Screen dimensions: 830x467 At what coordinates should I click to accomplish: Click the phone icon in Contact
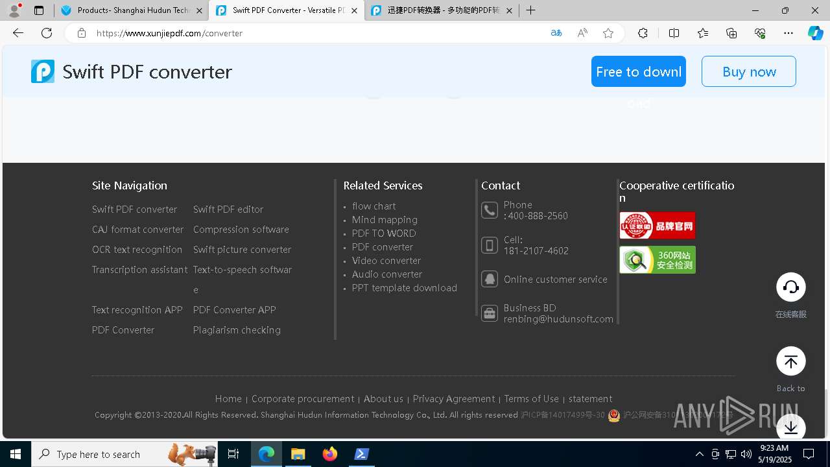click(490, 210)
